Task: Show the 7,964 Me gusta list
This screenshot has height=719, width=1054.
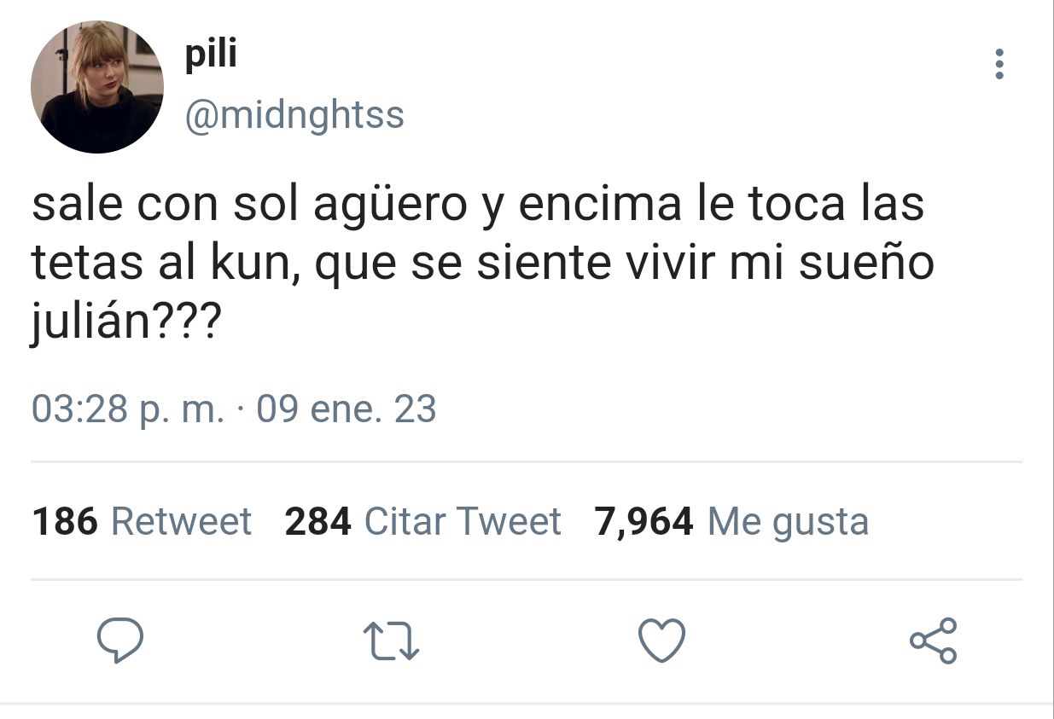Action: (731, 521)
